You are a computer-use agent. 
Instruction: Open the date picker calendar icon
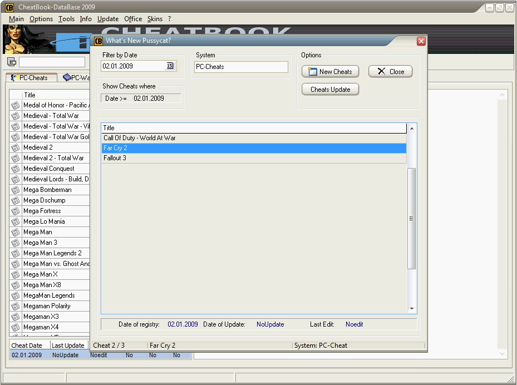(170, 66)
